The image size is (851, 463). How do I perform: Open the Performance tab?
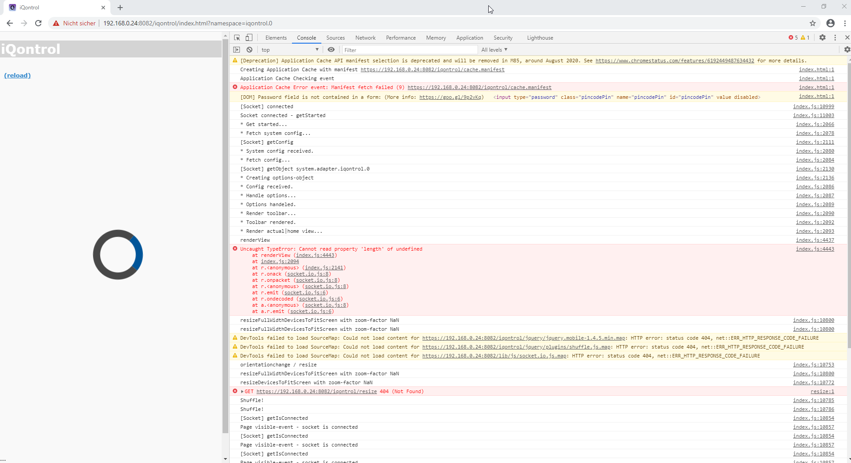pyautogui.click(x=401, y=38)
